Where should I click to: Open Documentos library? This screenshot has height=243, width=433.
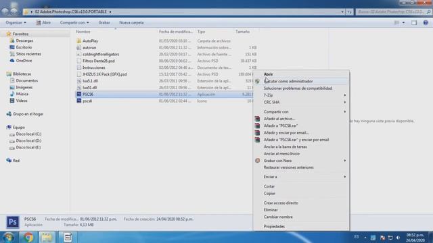(27, 81)
